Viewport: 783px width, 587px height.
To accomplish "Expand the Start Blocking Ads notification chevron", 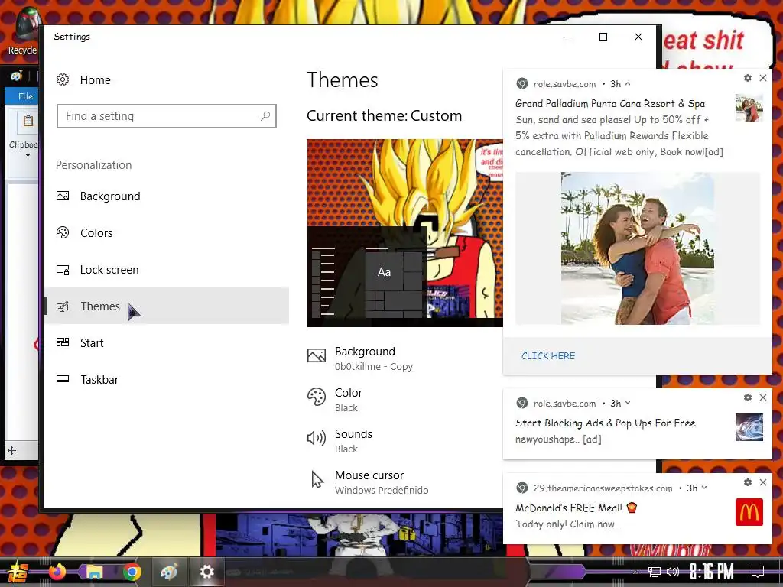I will click(x=628, y=403).
